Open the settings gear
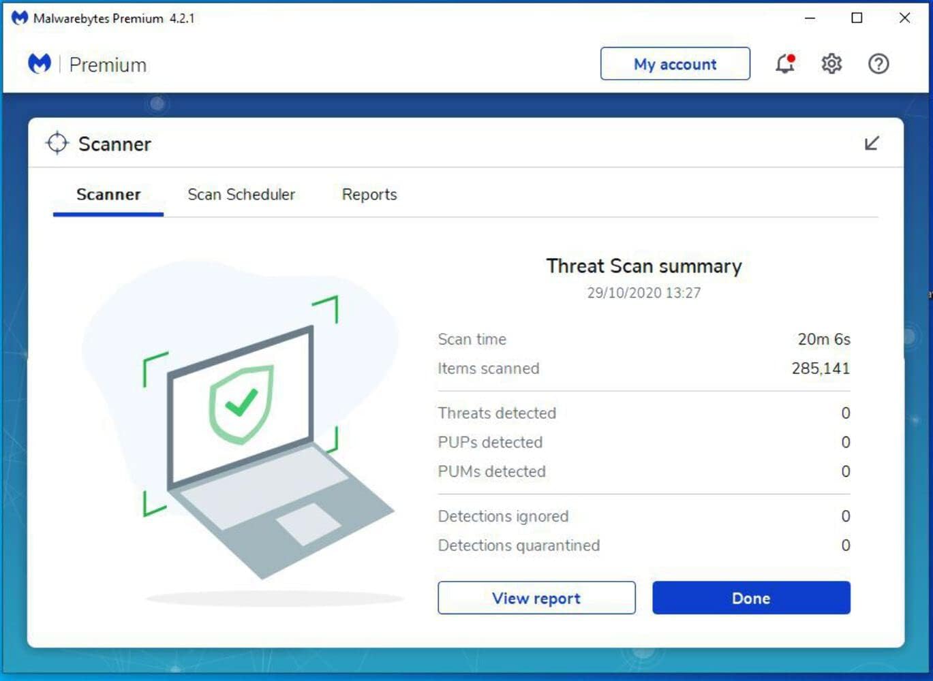Viewport: 933px width, 681px height. (831, 63)
